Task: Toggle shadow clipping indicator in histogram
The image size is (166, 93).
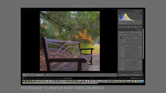Action: pyautogui.click(x=119, y=13)
